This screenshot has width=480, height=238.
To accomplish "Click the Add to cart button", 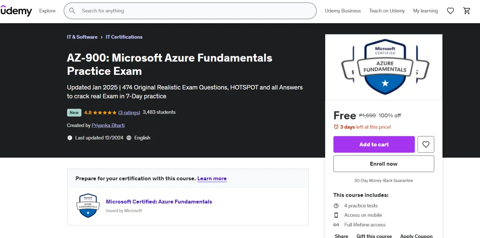I will click(374, 144).
